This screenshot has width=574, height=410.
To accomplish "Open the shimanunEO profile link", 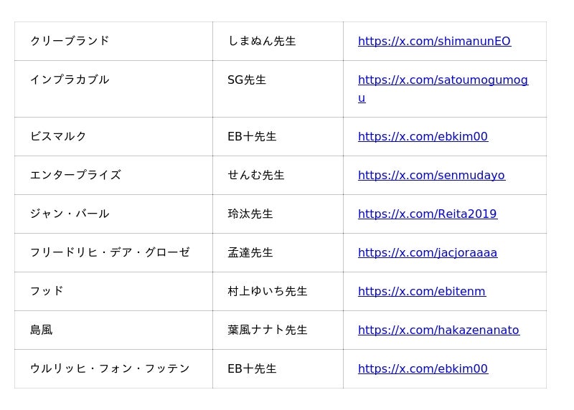I will point(434,42).
